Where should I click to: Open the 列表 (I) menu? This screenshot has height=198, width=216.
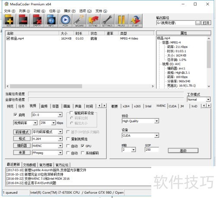coord(25,11)
